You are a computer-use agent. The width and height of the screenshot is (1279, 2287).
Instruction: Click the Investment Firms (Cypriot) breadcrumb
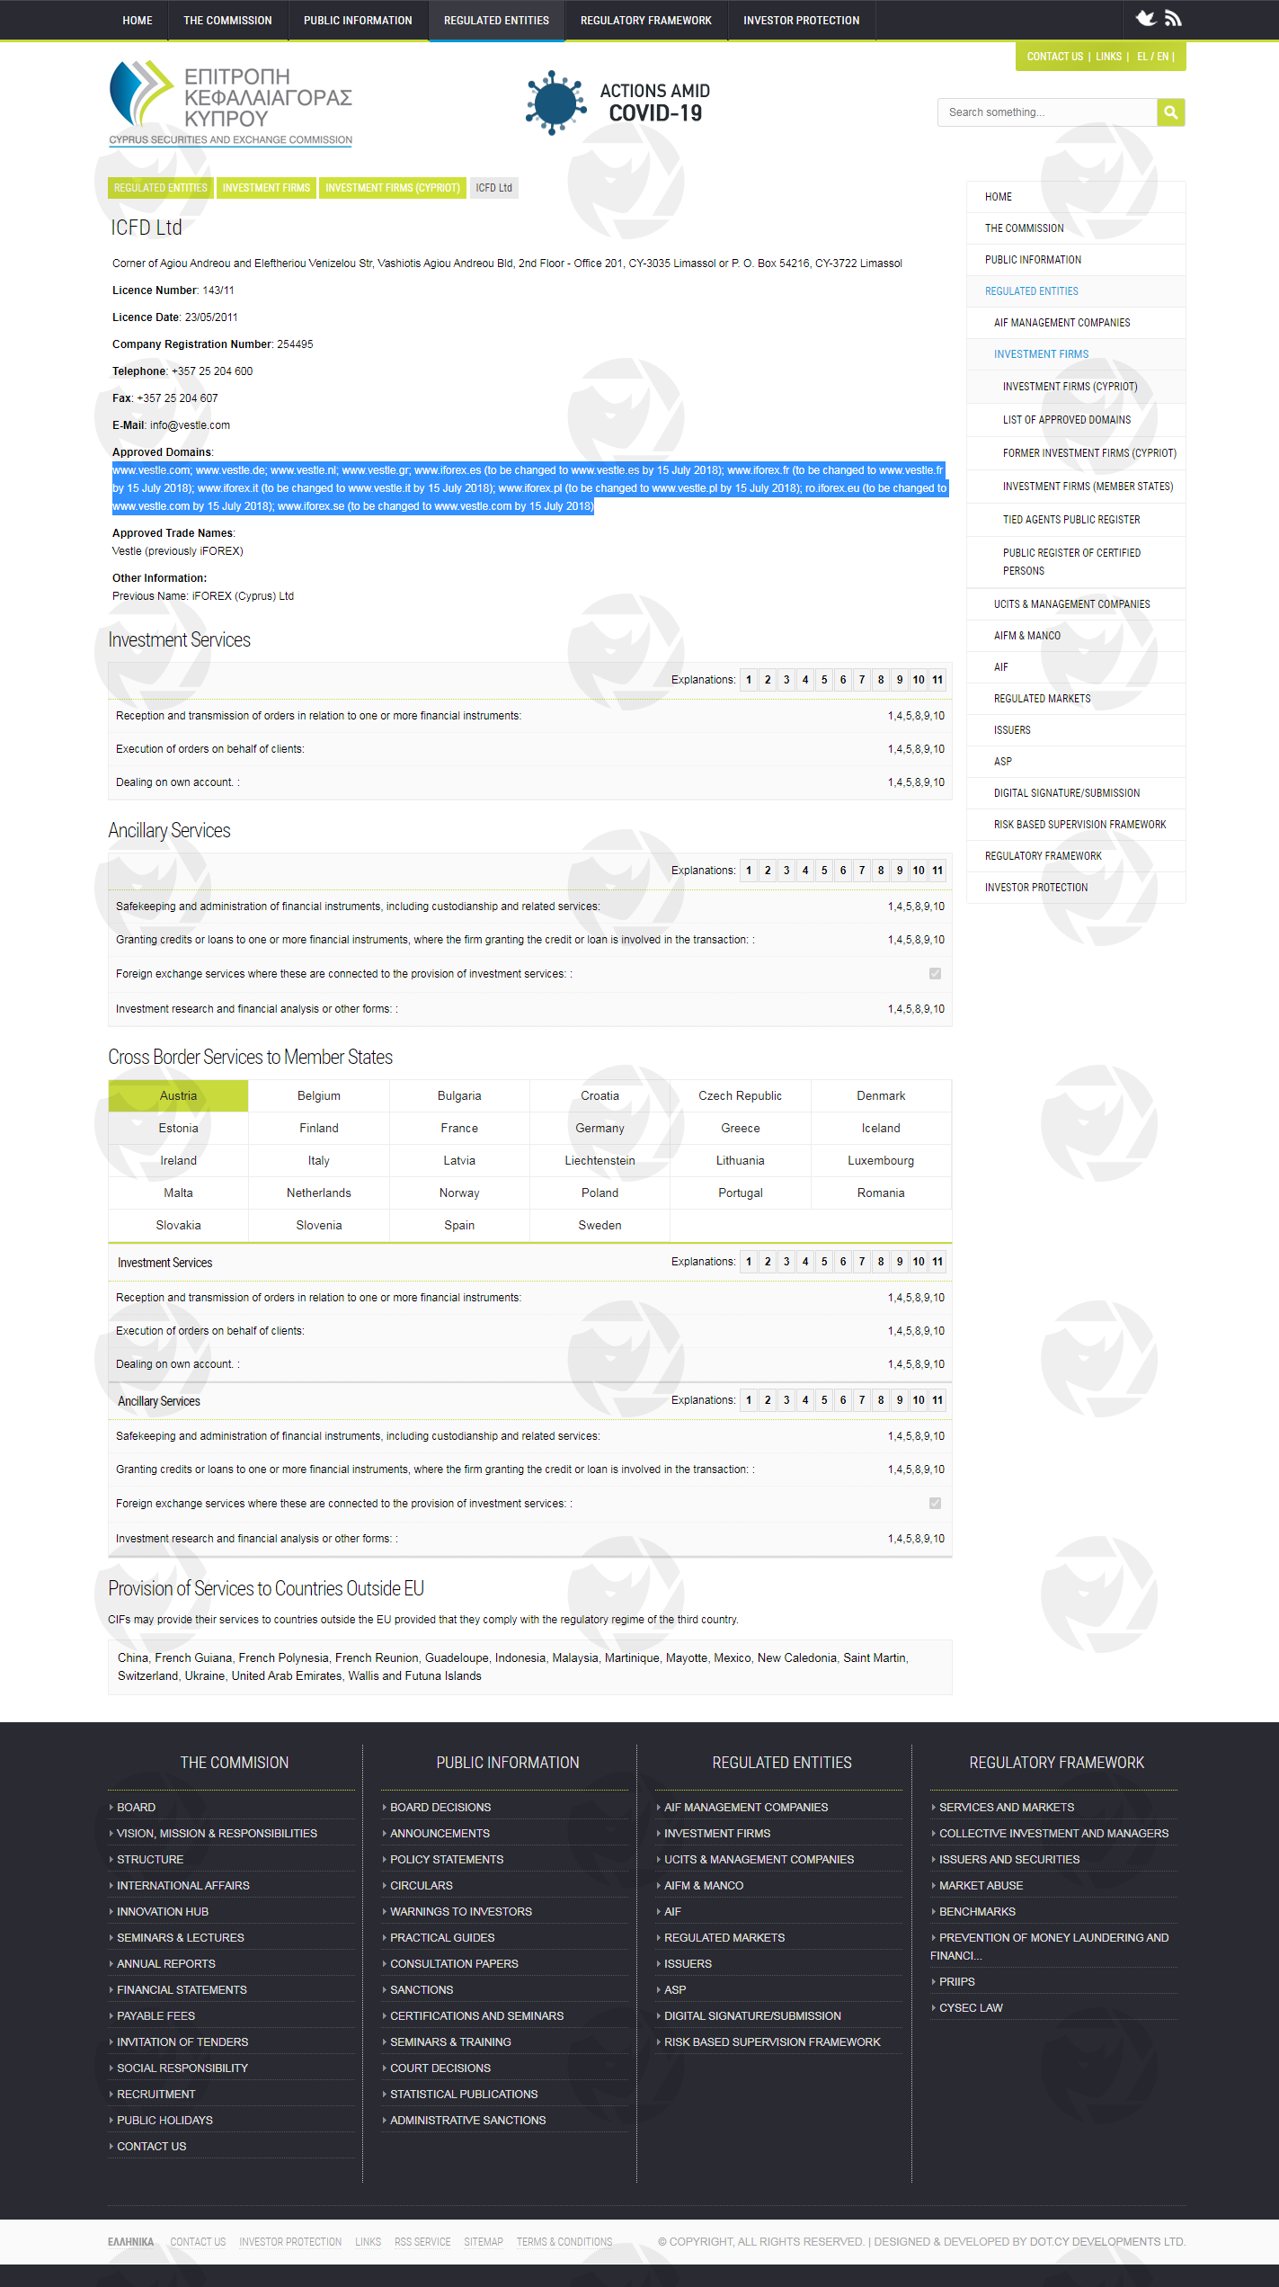393,188
